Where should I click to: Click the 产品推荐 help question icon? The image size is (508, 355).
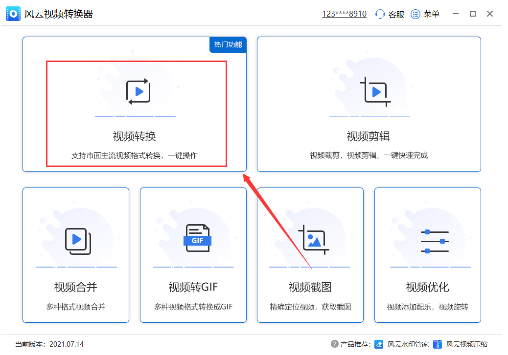335,344
